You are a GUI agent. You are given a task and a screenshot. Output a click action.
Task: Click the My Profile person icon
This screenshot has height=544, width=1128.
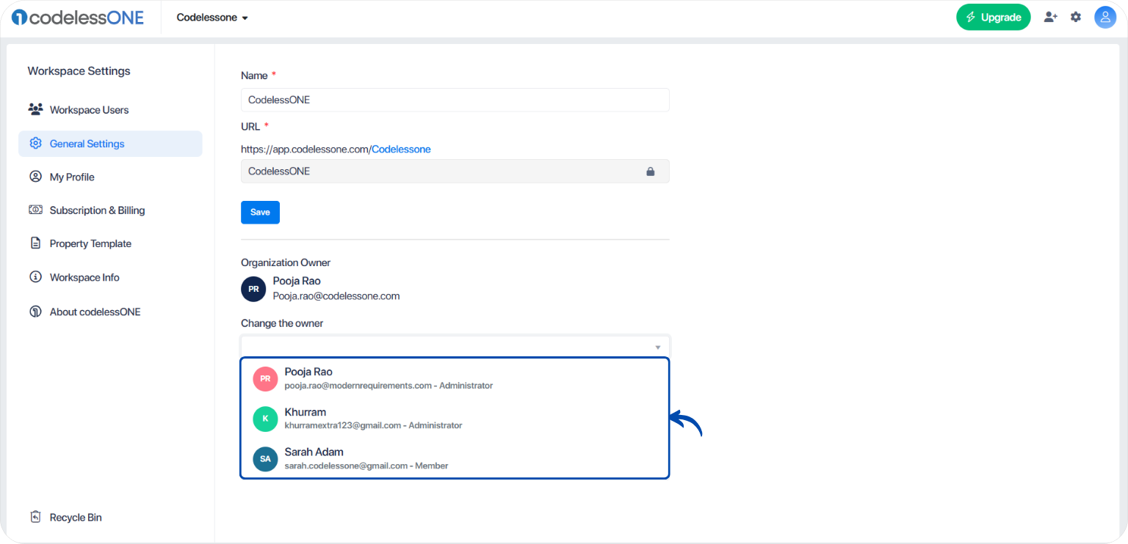35,177
